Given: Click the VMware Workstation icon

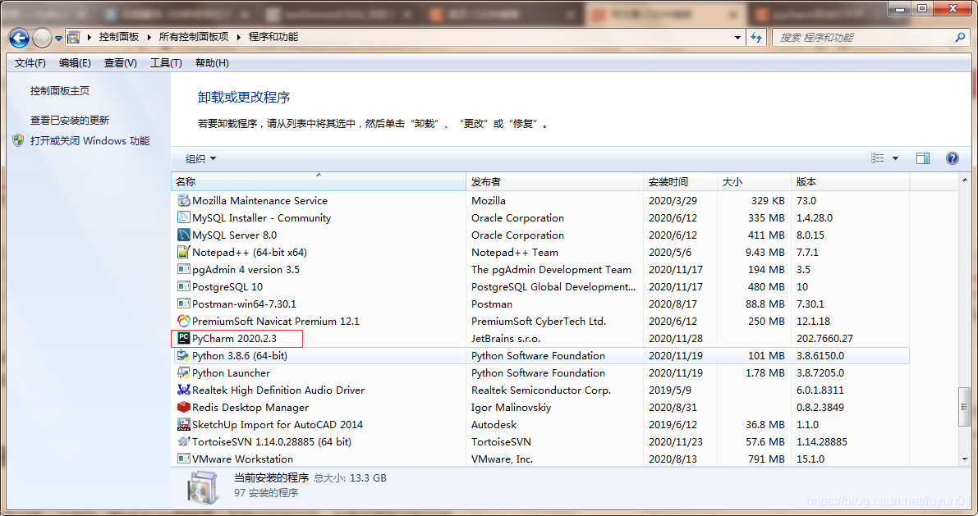Looking at the screenshot, I should pyautogui.click(x=183, y=459).
